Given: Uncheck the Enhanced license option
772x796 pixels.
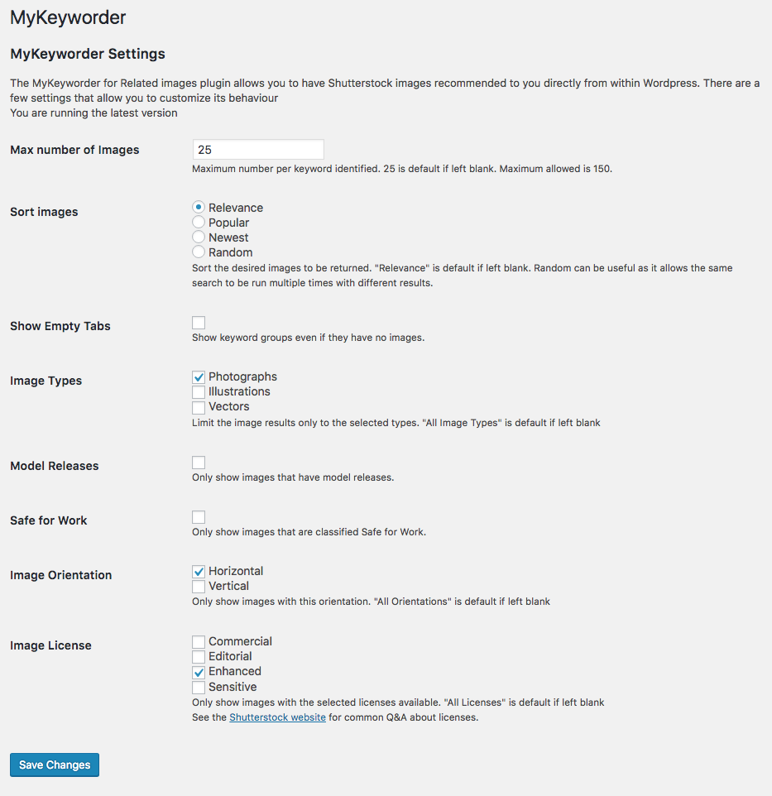Looking at the screenshot, I should point(199,672).
